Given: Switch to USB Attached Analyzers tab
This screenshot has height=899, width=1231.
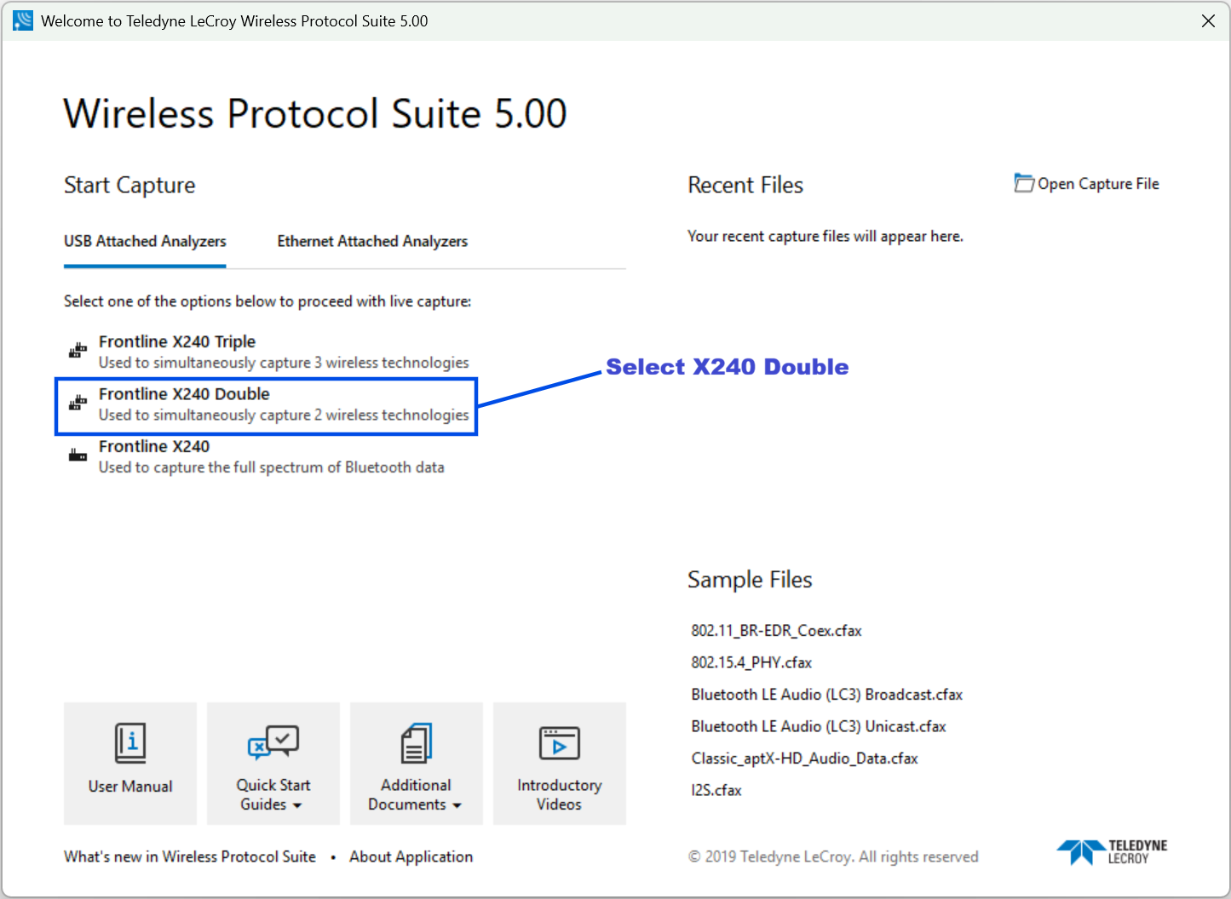Looking at the screenshot, I should click(145, 242).
